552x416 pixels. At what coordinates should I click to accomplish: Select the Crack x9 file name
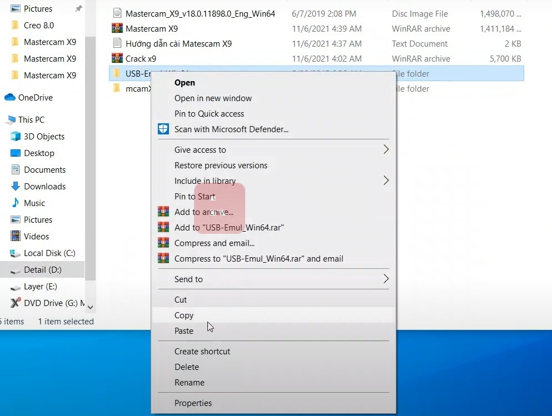(141, 58)
